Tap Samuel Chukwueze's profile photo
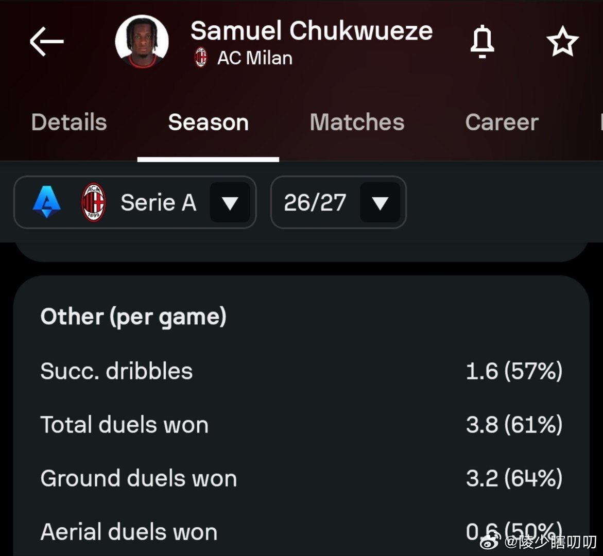Image resolution: width=603 pixels, height=556 pixels. point(142,42)
